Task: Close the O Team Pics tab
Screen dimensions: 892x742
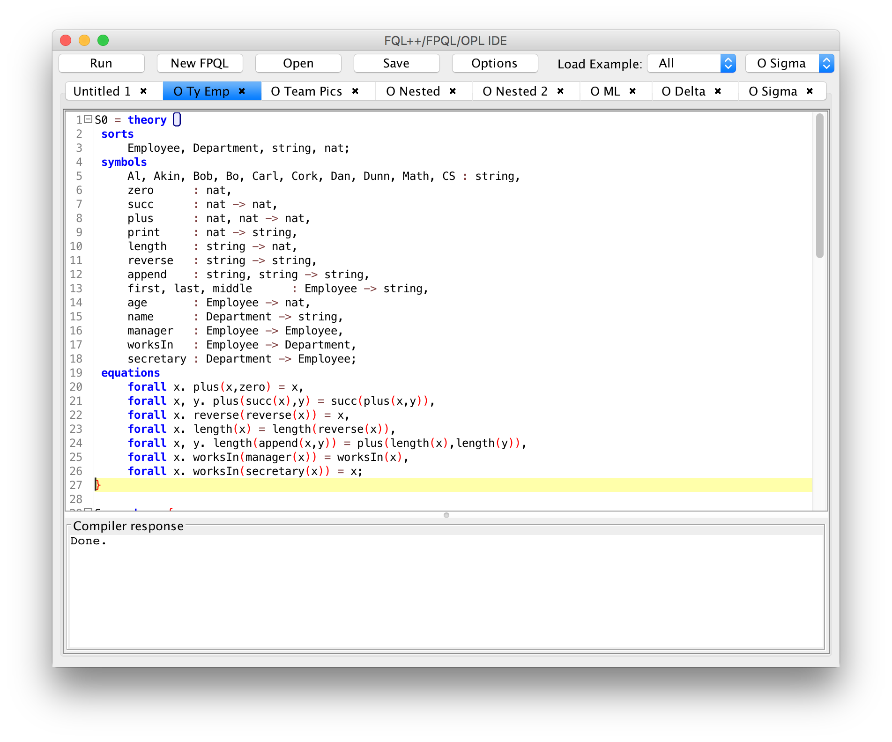Action: 356,91
